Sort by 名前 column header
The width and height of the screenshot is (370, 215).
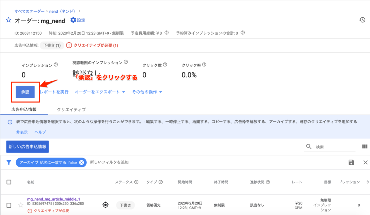click(x=31, y=182)
